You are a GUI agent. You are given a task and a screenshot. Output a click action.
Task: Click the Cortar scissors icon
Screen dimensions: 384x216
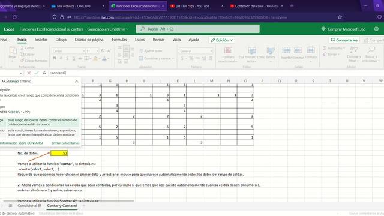coord(22,48)
